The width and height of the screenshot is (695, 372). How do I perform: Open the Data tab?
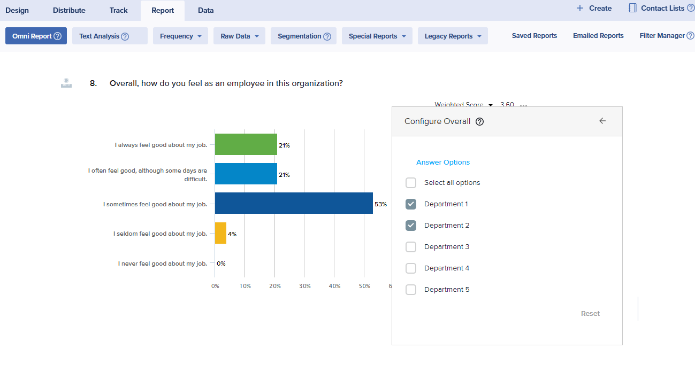[x=205, y=10]
